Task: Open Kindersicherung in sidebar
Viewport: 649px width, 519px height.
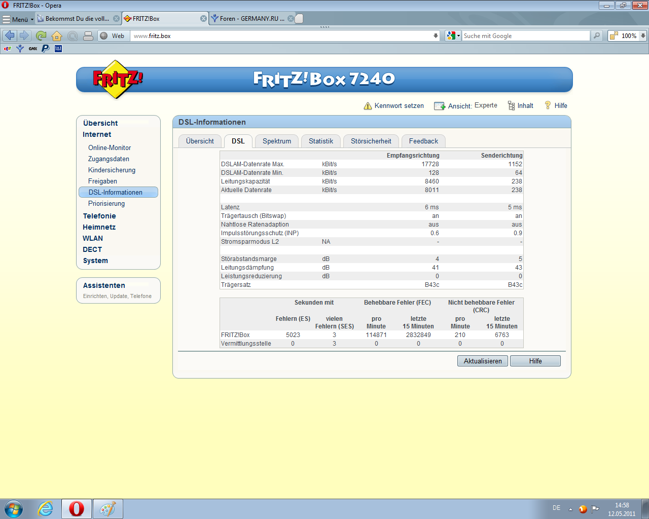Action: click(112, 170)
